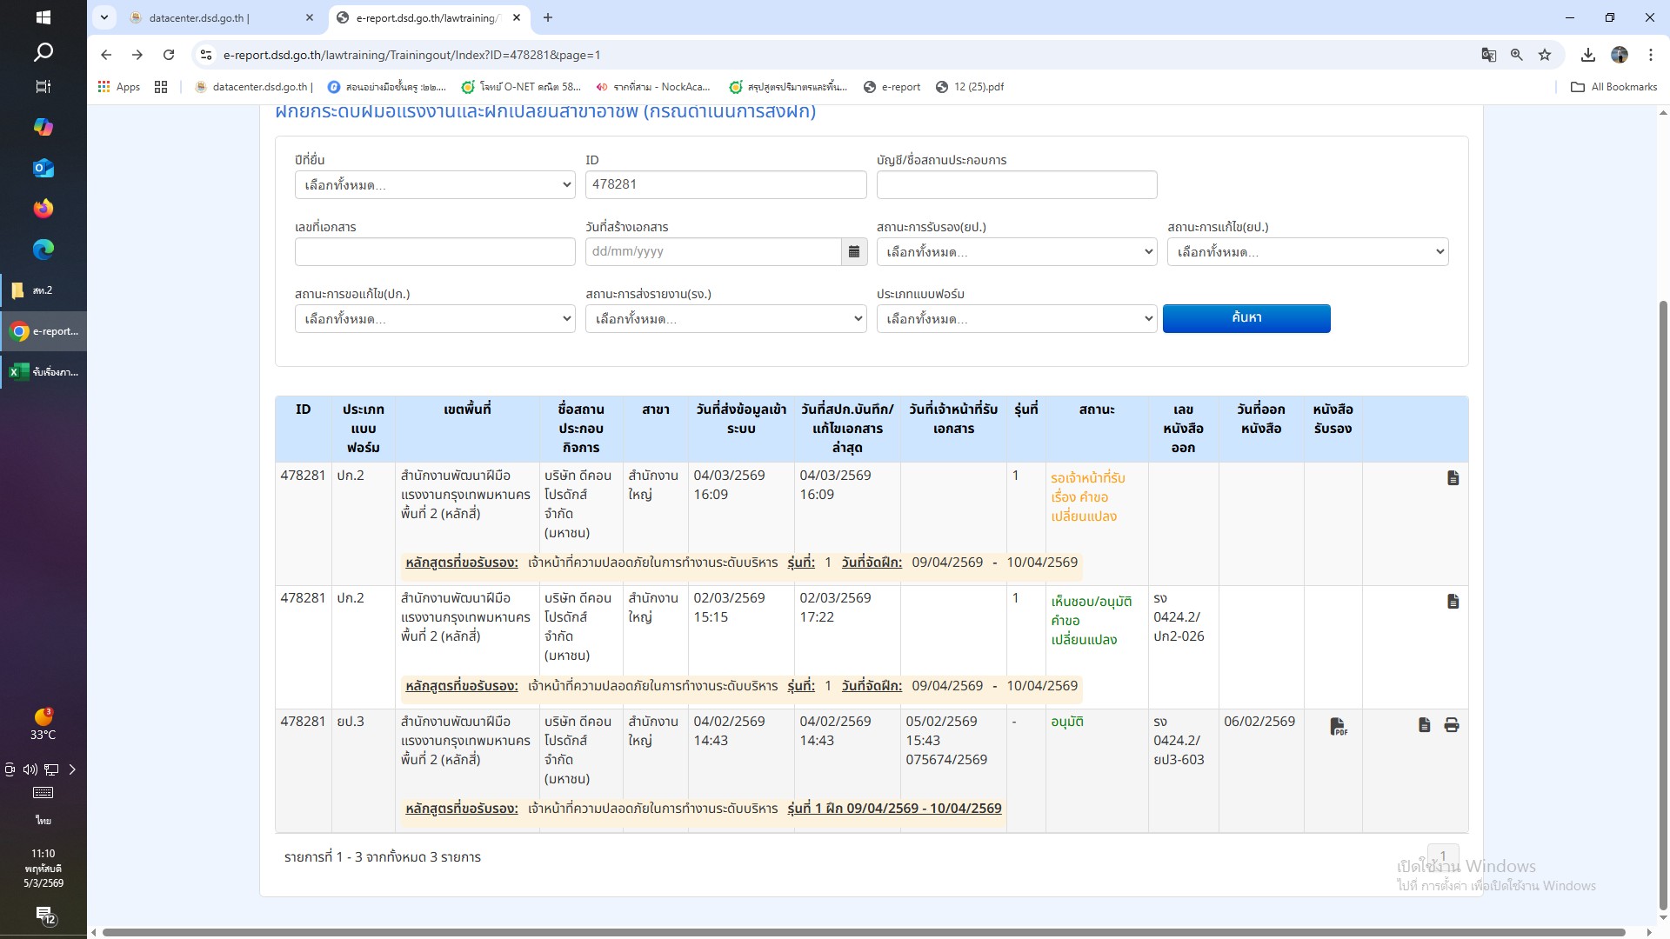Open the Google Translate page icon
1670x939 pixels.
1489,55
